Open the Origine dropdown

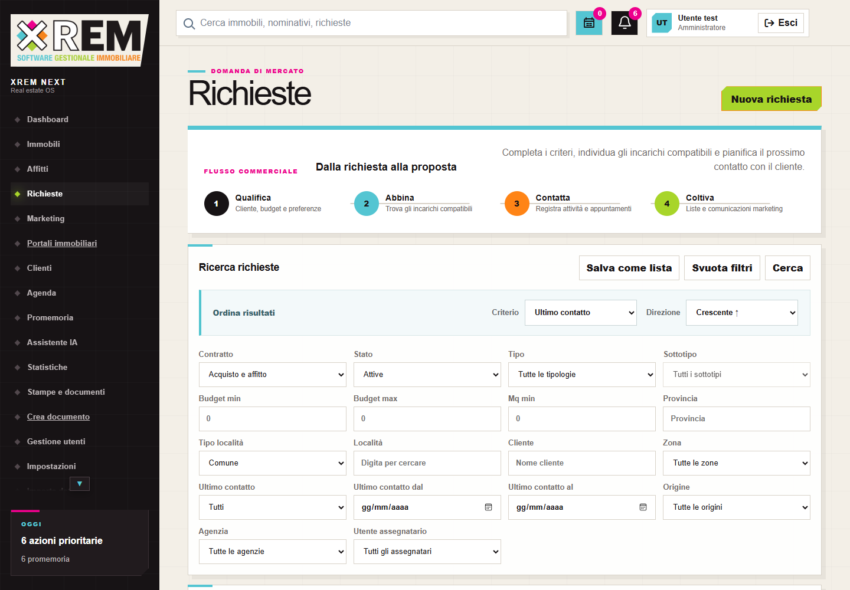(x=737, y=507)
